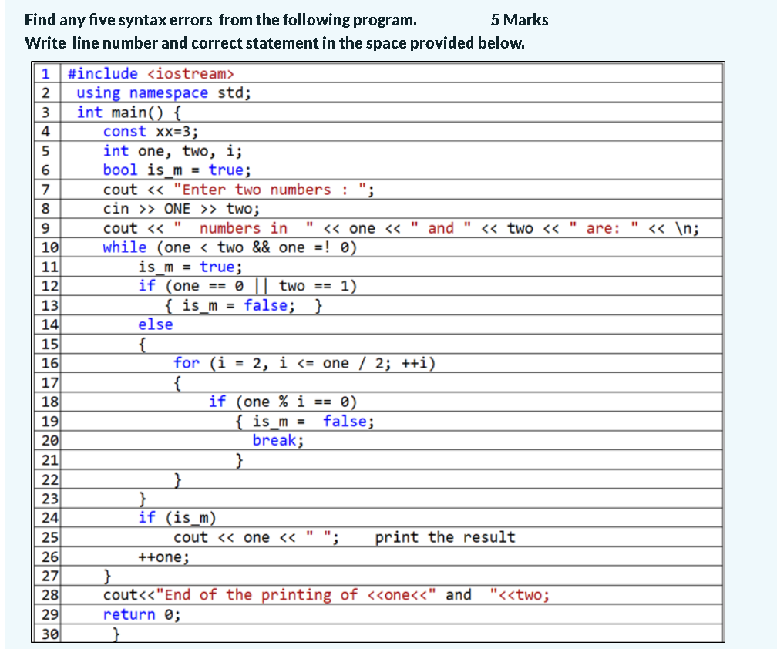Click the else keyword on line 14
The height and width of the screenshot is (649, 777).
tap(156, 324)
